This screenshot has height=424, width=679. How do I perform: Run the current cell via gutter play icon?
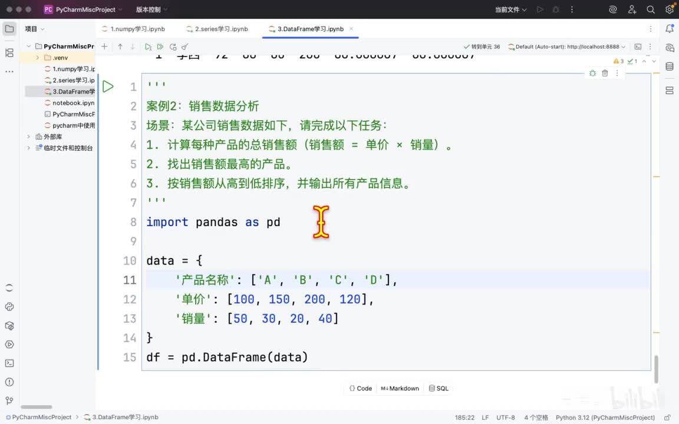point(108,87)
